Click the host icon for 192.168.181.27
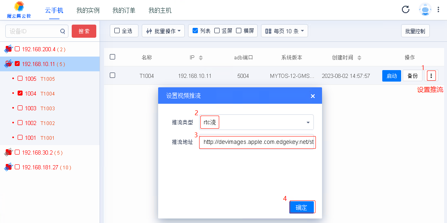Screen dimensions: 447x223 [8, 167]
